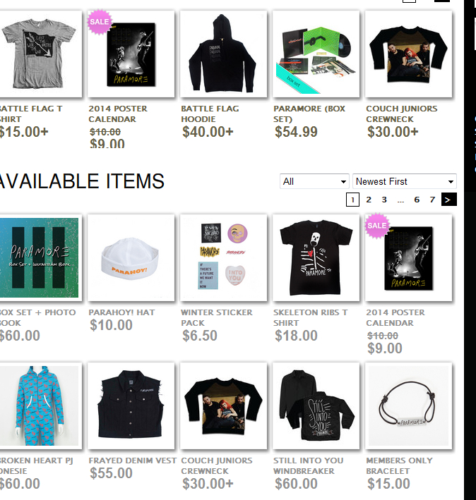Screen dimensions: 476x500
Task: Open the Parahoy! Hat product image
Action: (x=131, y=257)
